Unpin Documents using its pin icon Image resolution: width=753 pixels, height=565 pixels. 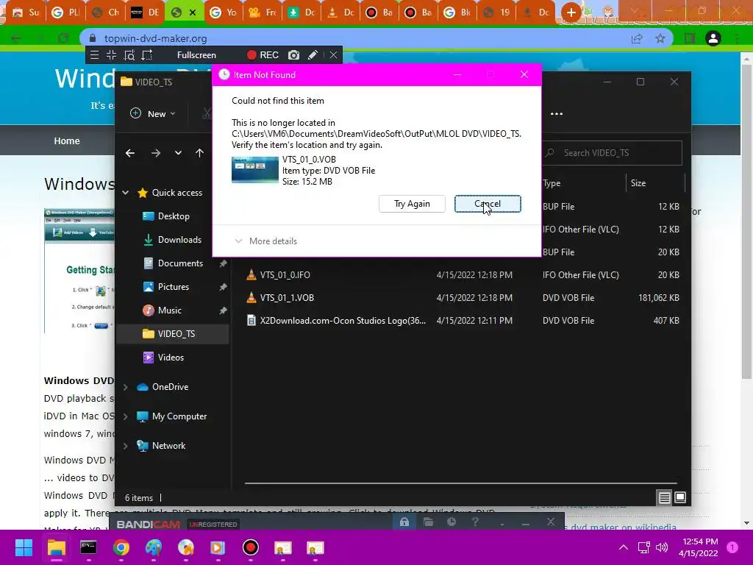[x=223, y=263]
